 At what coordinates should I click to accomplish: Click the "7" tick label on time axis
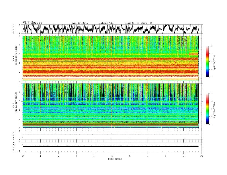coord(148,156)
